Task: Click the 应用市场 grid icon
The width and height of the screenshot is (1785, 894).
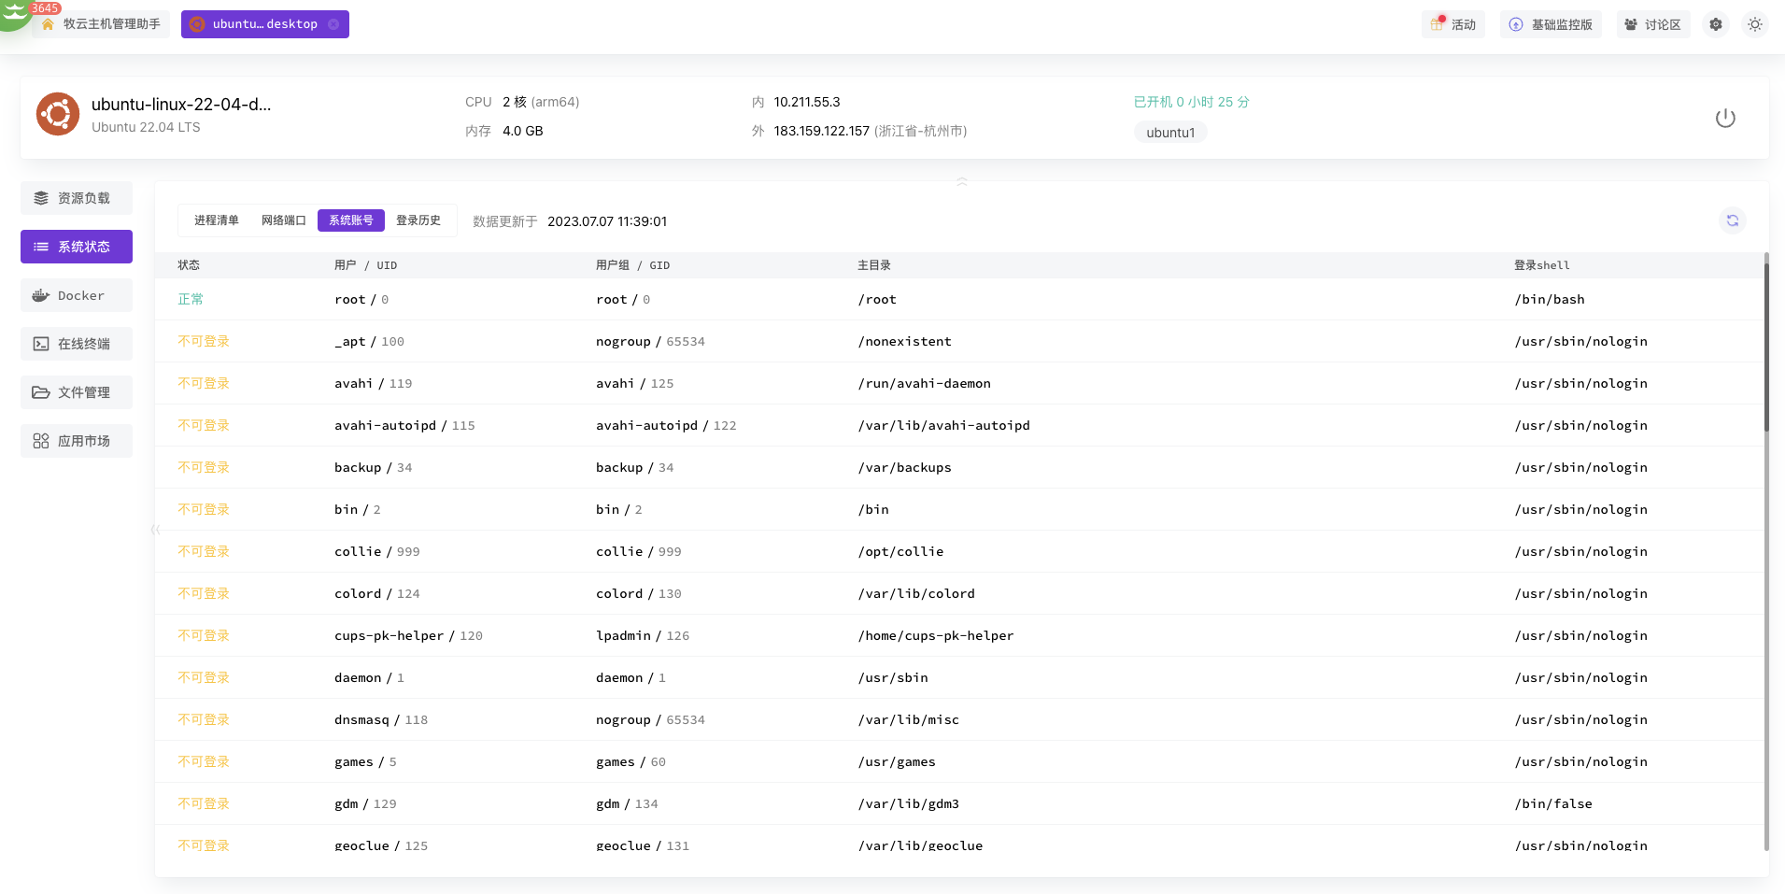Action: click(41, 441)
